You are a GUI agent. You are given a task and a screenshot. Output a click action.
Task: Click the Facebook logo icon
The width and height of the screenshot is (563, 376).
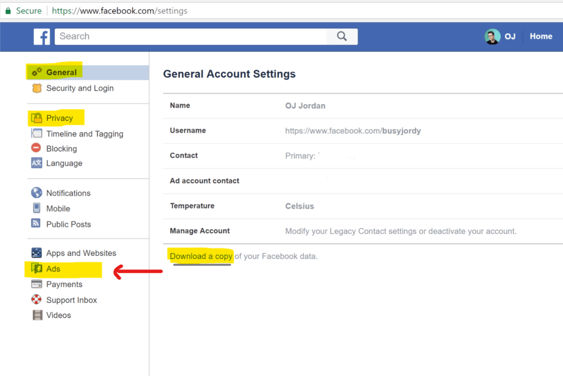click(x=42, y=37)
